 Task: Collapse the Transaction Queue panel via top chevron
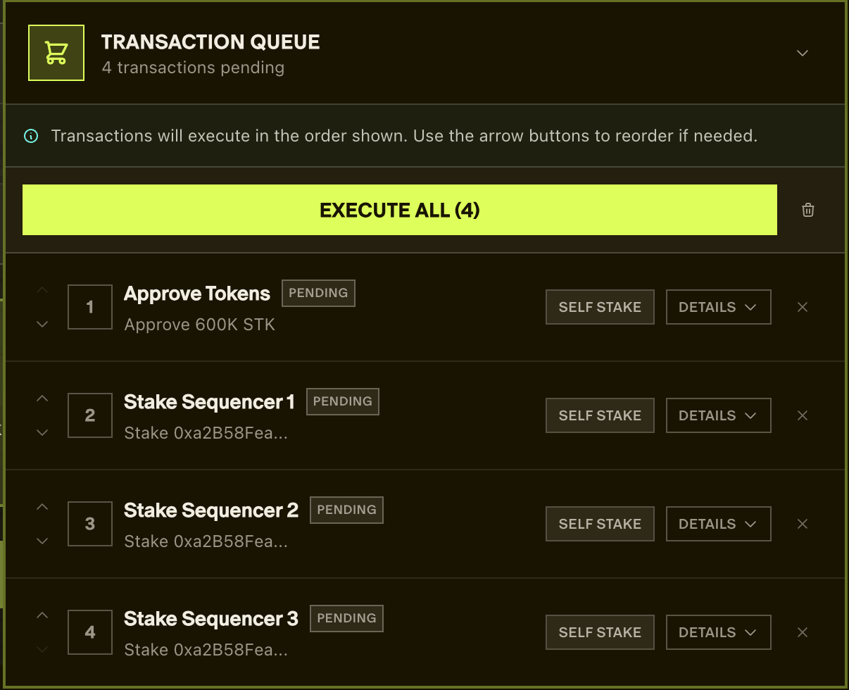[802, 53]
